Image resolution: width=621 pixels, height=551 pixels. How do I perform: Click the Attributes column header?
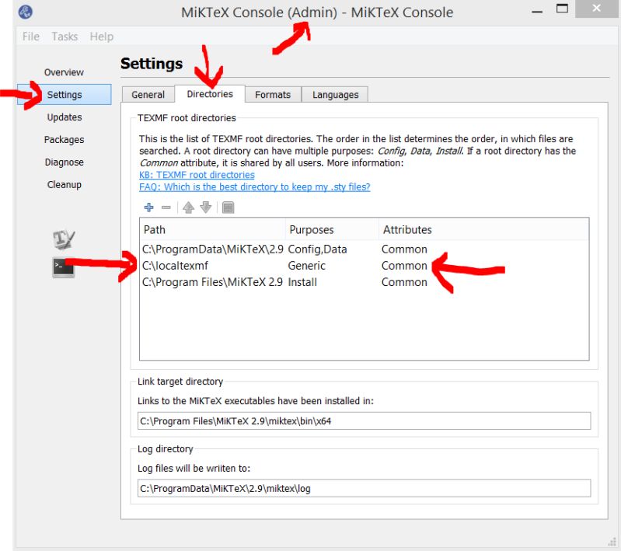tap(483, 230)
